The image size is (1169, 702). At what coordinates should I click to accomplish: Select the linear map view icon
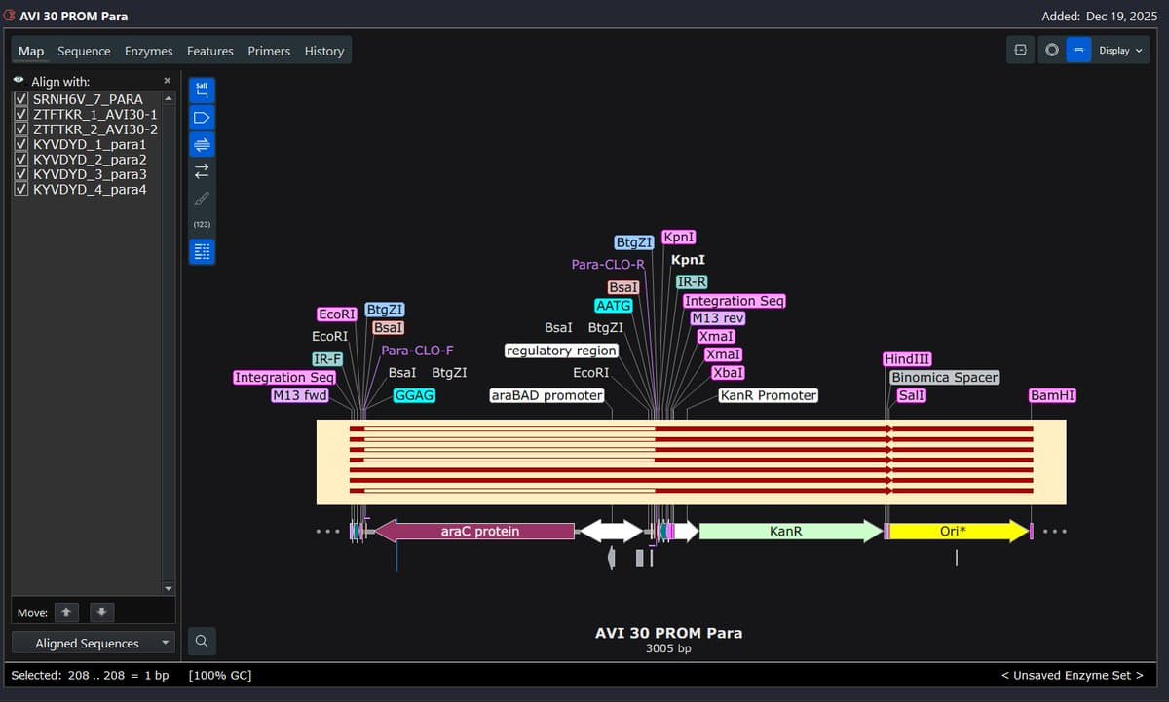tap(1078, 50)
